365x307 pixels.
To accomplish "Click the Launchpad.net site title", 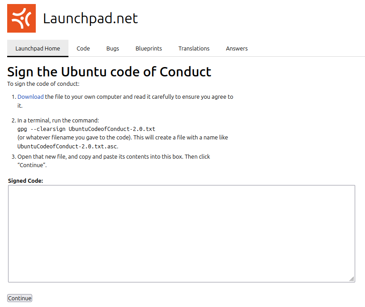I will click(x=90, y=18).
